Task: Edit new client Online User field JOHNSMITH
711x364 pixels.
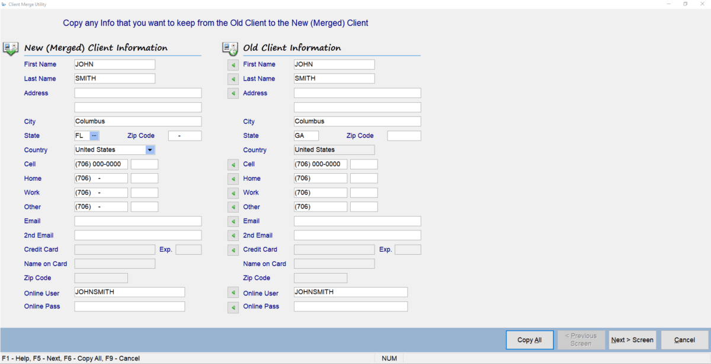Action: point(130,292)
